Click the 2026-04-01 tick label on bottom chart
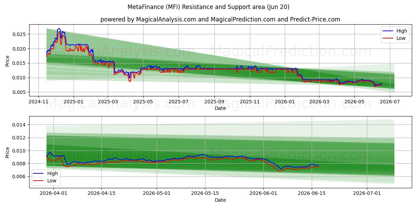Screen dimensions: 417x208 coord(54,193)
